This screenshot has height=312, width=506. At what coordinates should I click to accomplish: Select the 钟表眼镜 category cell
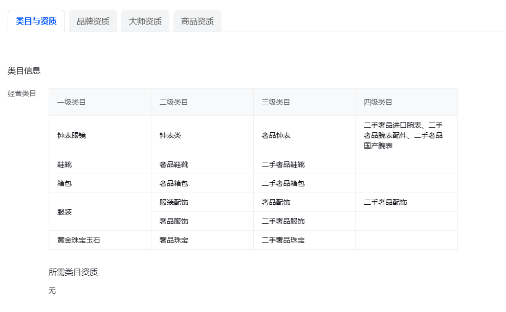[100, 135]
